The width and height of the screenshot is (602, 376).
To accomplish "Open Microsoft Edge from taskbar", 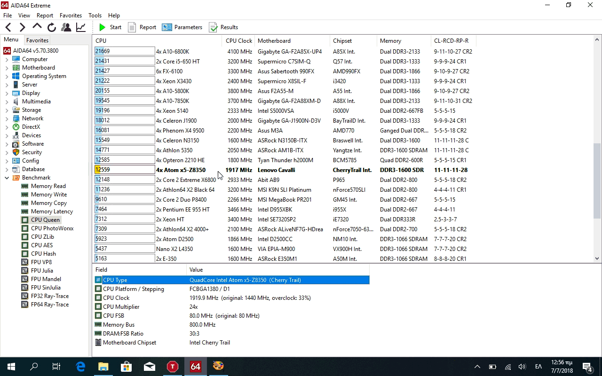I will click(x=80, y=367).
